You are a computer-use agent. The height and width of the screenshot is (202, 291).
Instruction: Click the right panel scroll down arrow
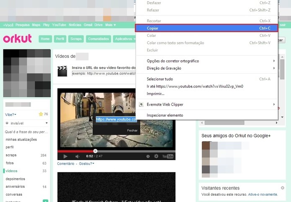[282, 117]
